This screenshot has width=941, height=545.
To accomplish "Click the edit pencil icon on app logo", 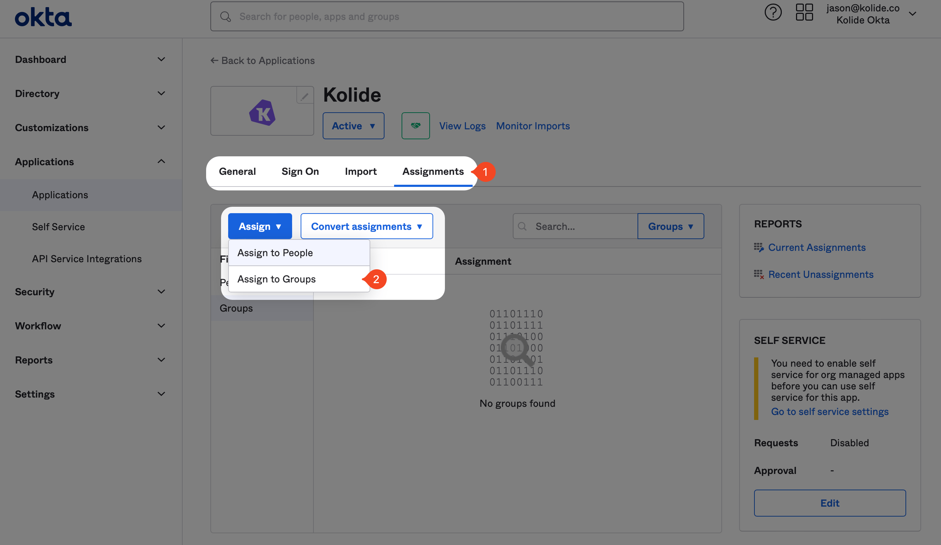I will tap(305, 95).
